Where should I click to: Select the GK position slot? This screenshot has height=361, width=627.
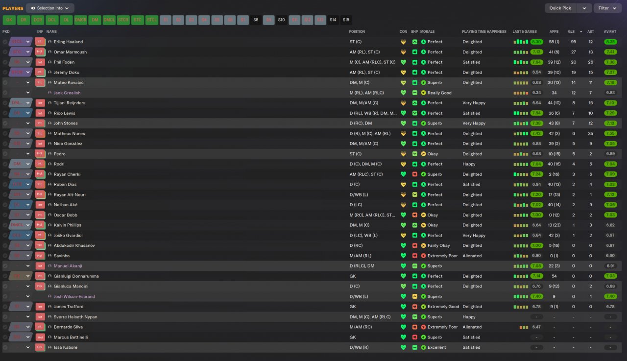9,20
